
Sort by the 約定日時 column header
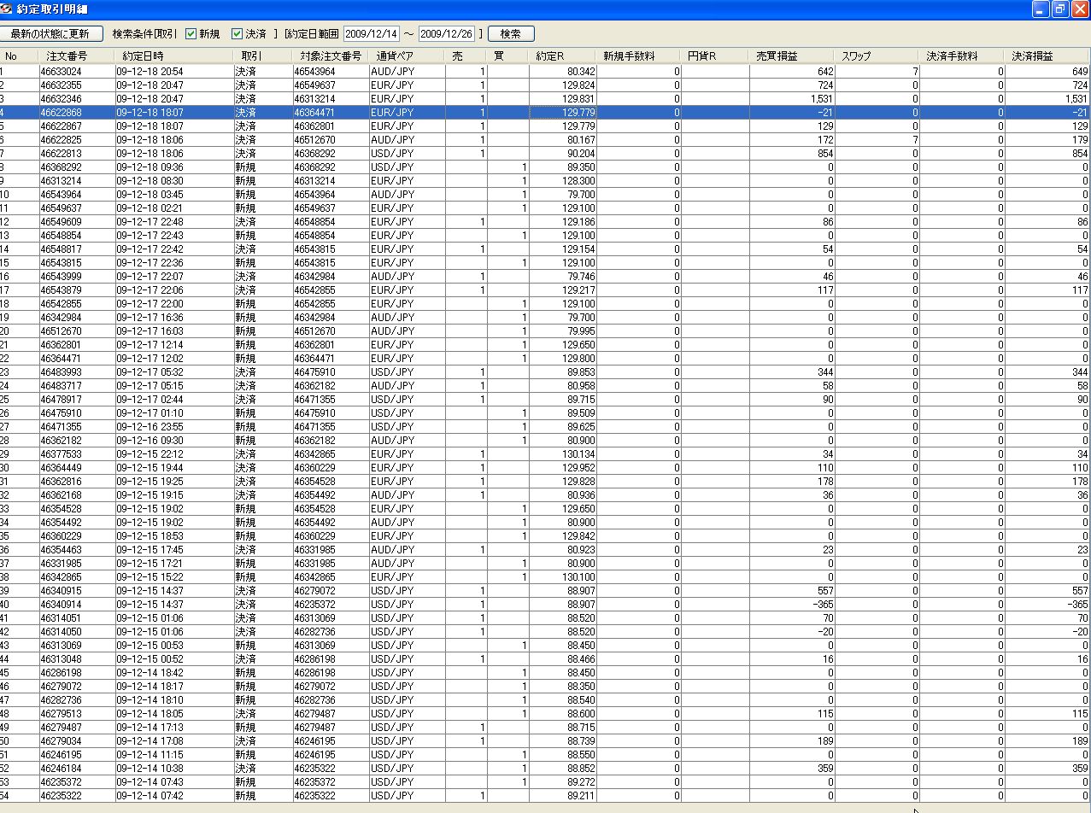[x=173, y=56]
